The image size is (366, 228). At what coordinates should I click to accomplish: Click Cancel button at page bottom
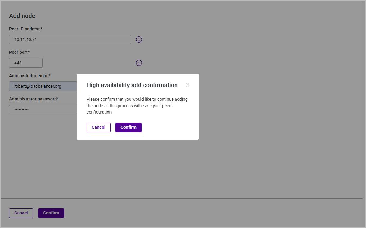(x=21, y=213)
